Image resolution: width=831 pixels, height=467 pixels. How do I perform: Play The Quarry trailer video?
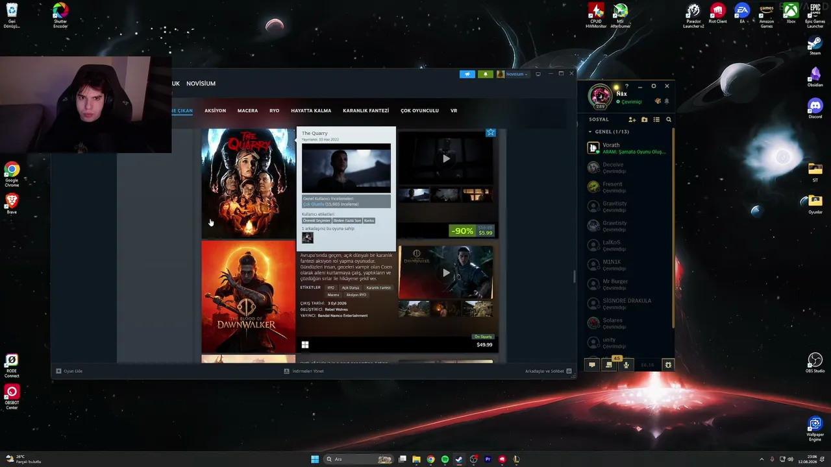[445, 158]
